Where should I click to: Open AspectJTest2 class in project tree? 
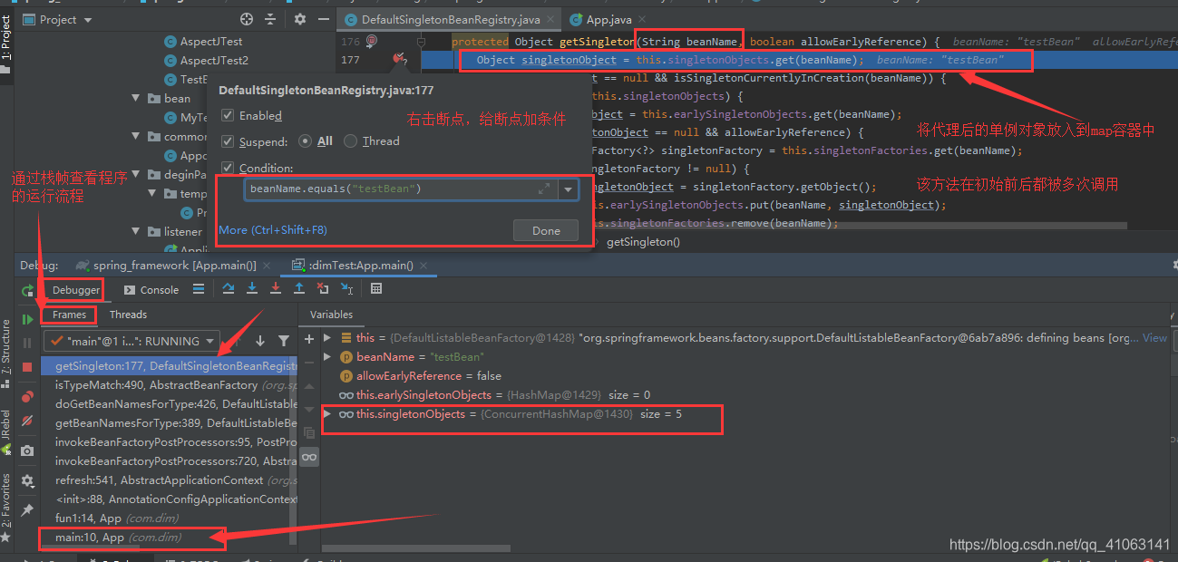pyautogui.click(x=214, y=60)
